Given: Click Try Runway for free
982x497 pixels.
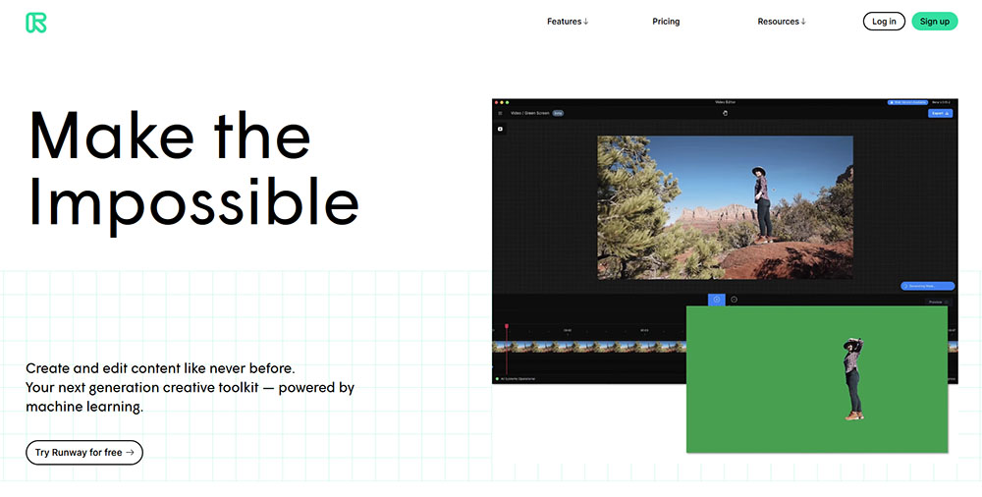Looking at the screenshot, I should [84, 453].
